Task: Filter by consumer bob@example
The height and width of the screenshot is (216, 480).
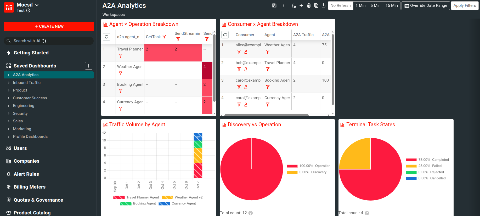Action: point(239,69)
